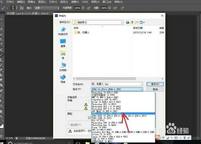This screenshot has height=144, width=201.
Task: Click the 取消 cancel button
Action: tap(155, 89)
